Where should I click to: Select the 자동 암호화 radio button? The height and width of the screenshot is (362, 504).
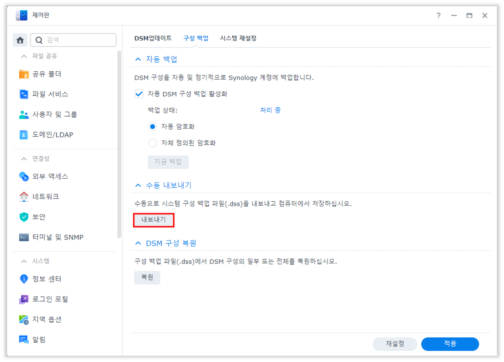click(153, 126)
